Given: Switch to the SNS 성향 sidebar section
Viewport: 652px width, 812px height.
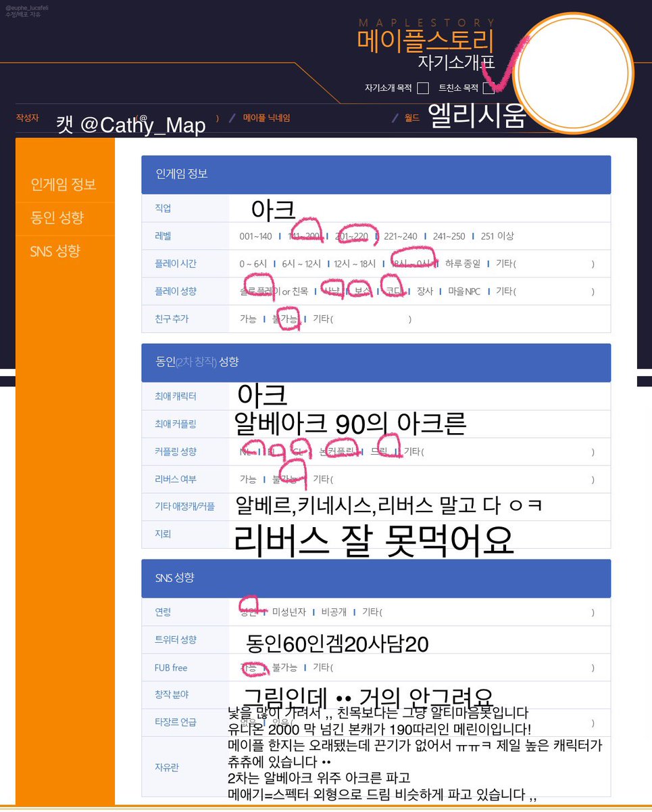Looking at the screenshot, I should [x=57, y=251].
